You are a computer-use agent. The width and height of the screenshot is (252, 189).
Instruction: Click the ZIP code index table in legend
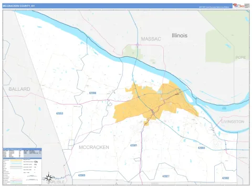tap(22, 153)
